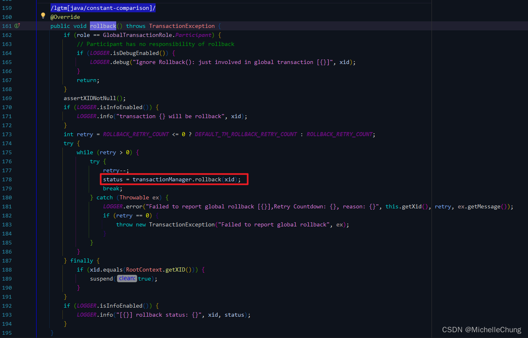Click DEFAULT_TM_ROLLBACK_RETRY_COUNT constant
Image resolution: width=528 pixels, height=338 pixels.
coord(246,134)
